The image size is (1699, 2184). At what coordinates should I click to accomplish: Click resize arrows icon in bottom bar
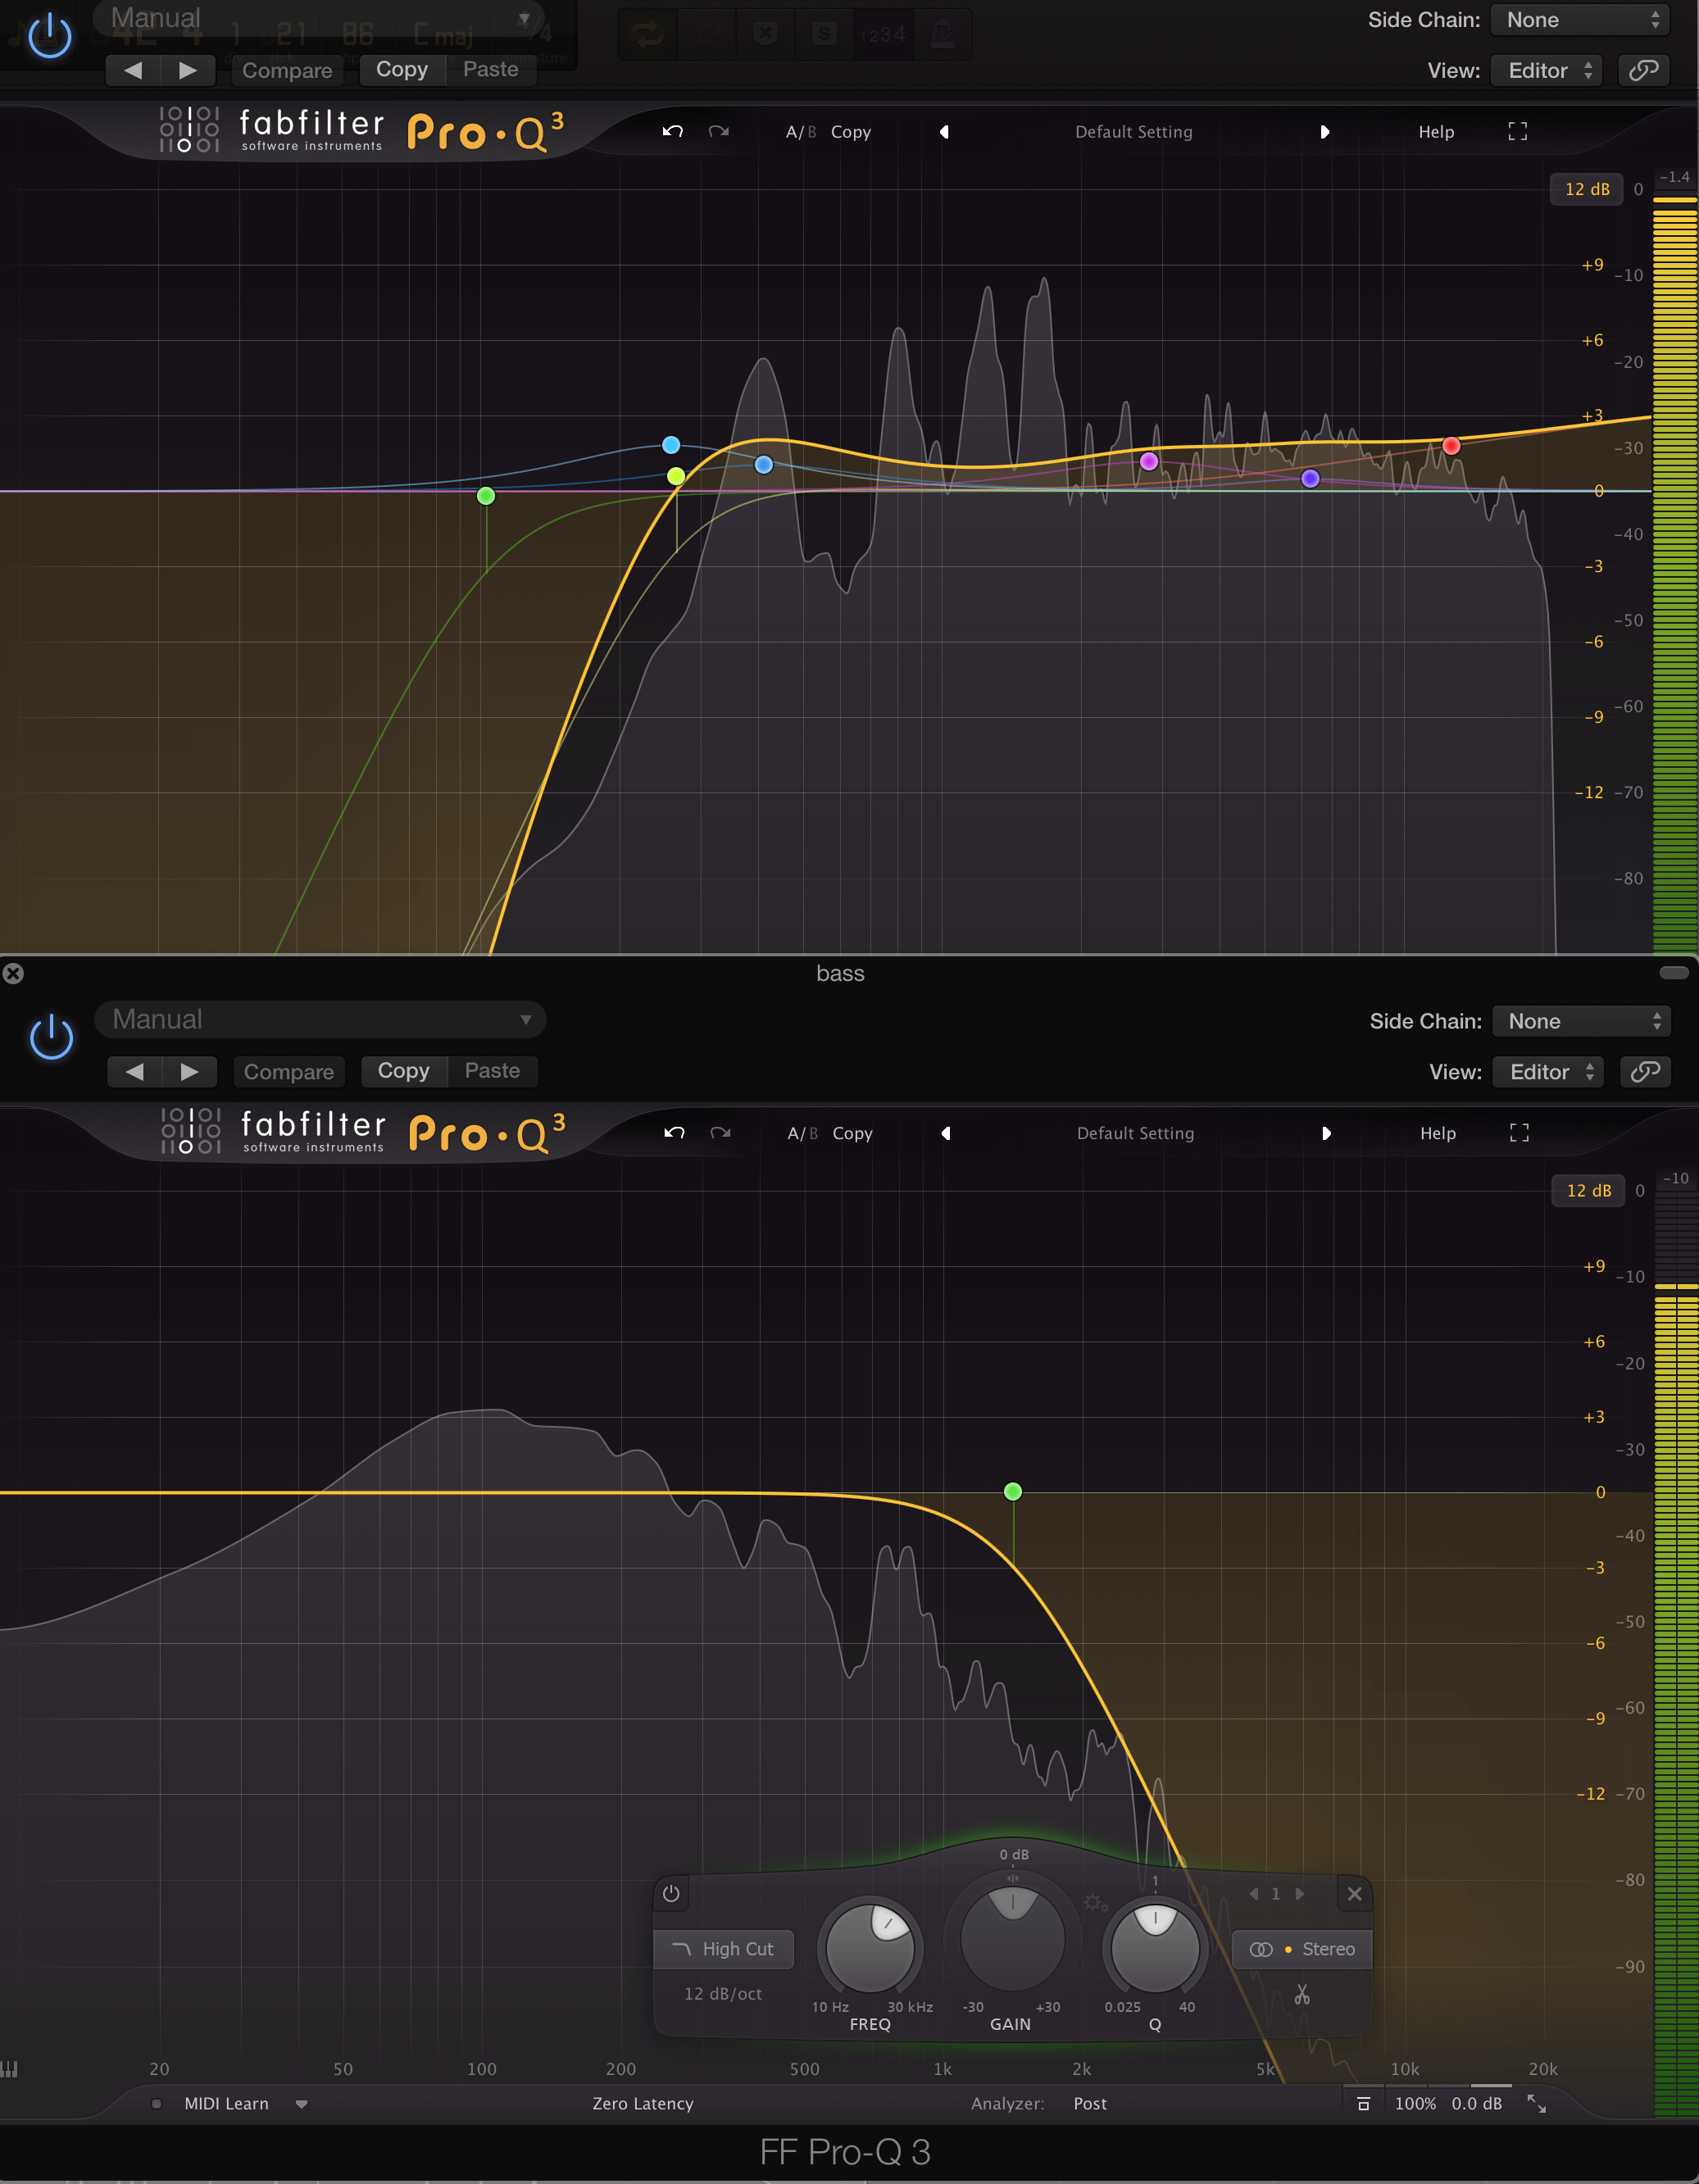1537,2103
